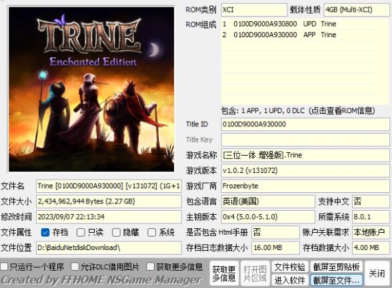Click the 包含语言 field 英语(美国)
Screen dimensions: 392x288
(x=268, y=202)
